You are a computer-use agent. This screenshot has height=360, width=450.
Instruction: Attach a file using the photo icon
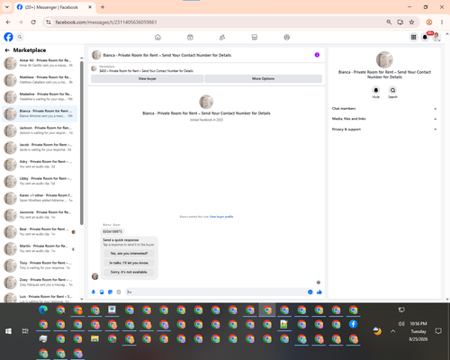point(102,292)
